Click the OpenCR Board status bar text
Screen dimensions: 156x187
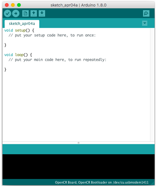click(x=102, y=183)
